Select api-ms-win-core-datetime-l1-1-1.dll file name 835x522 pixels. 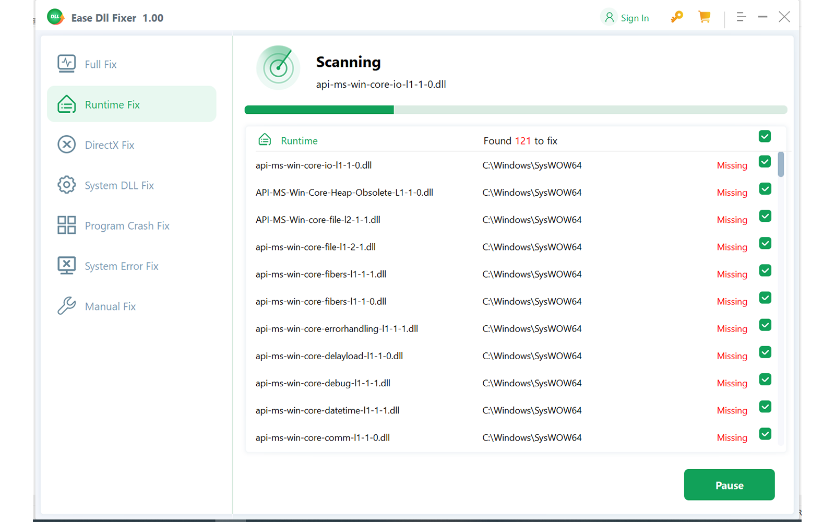[328, 410]
